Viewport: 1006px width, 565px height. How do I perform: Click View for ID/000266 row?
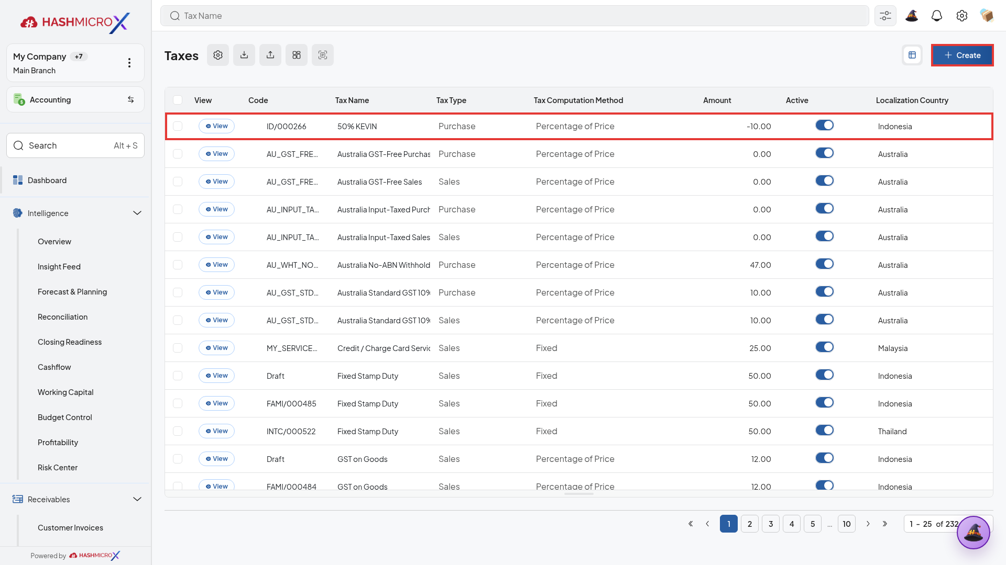tap(216, 126)
